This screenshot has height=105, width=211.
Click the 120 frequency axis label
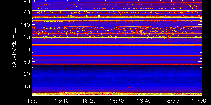click(25, 37)
